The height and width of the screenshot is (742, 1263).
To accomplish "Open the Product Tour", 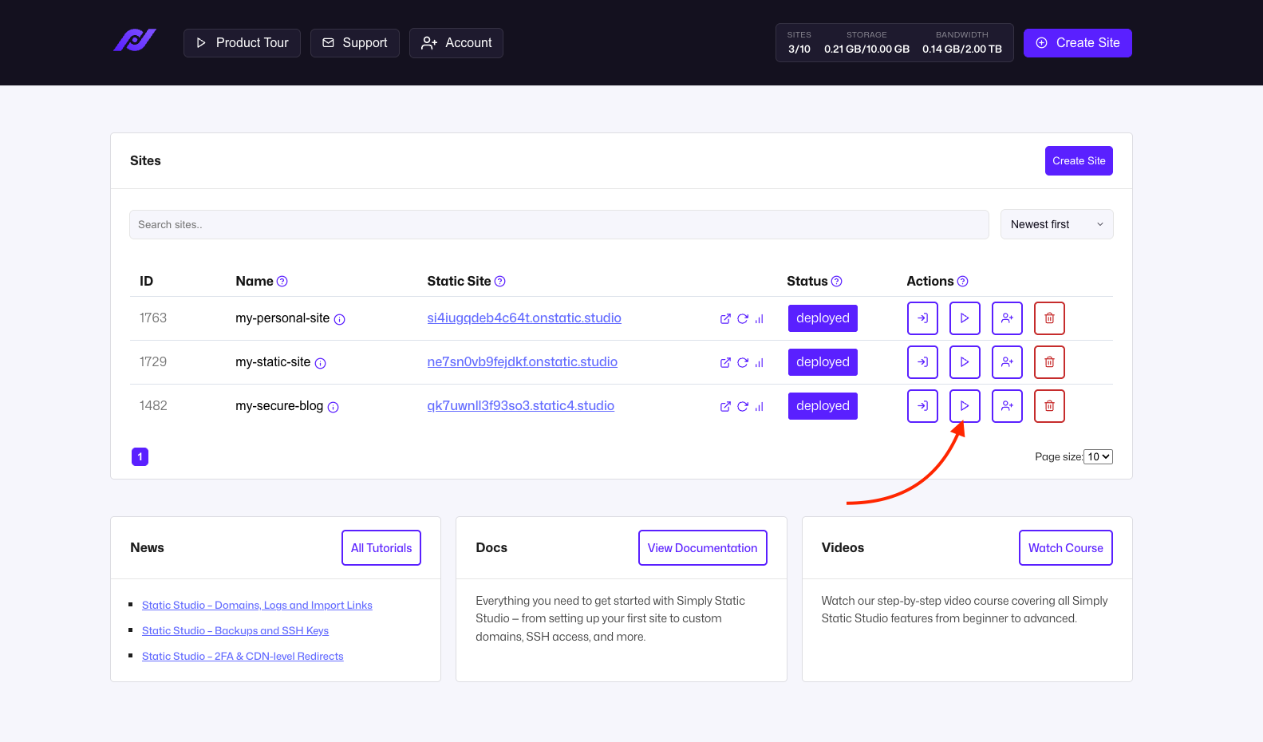I will (242, 43).
